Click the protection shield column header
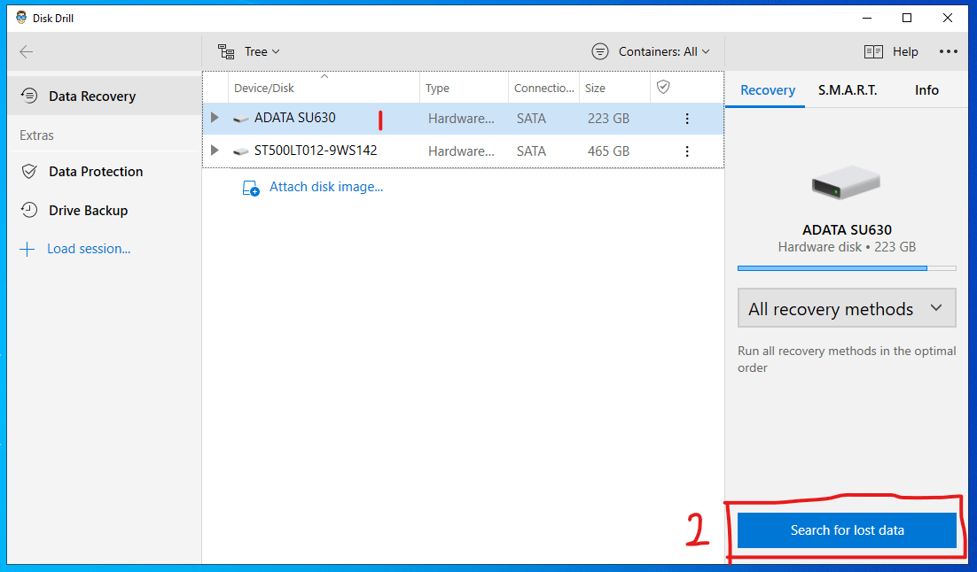977x572 pixels. pyautogui.click(x=663, y=87)
